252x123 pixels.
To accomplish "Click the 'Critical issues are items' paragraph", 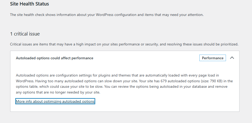I will tap(124, 44).
